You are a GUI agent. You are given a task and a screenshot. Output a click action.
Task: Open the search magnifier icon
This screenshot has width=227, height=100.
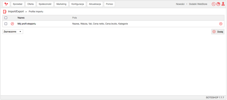(213, 4)
